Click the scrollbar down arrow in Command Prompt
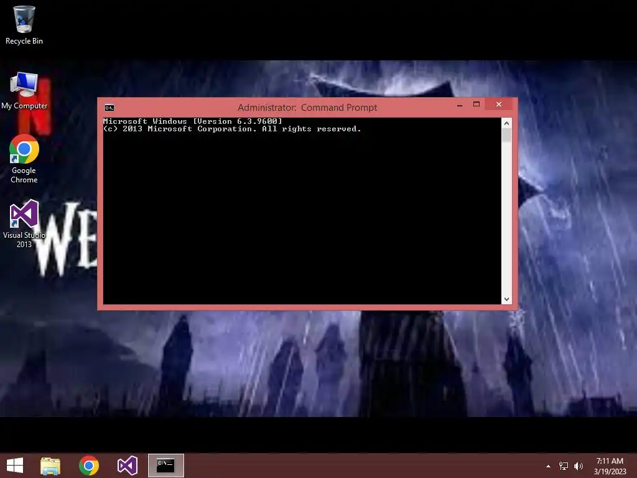Image resolution: width=637 pixels, height=478 pixels. [506, 299]
